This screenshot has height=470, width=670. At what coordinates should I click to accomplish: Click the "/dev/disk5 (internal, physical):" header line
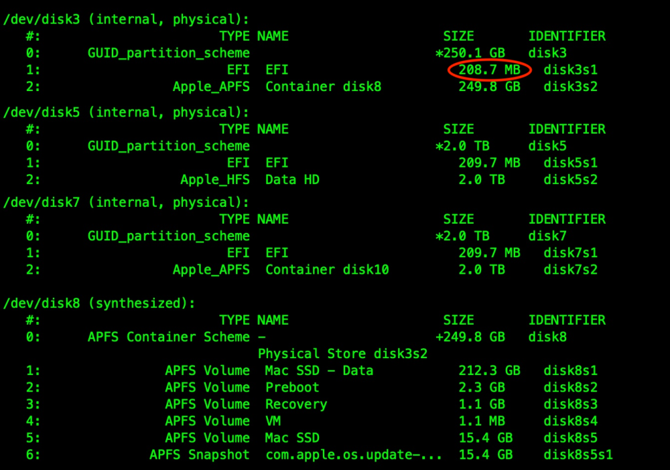click(126, 112)
